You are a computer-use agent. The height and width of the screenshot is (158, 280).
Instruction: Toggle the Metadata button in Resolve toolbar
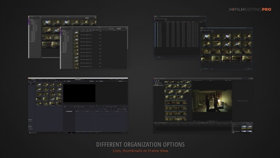tap(116, 80)
